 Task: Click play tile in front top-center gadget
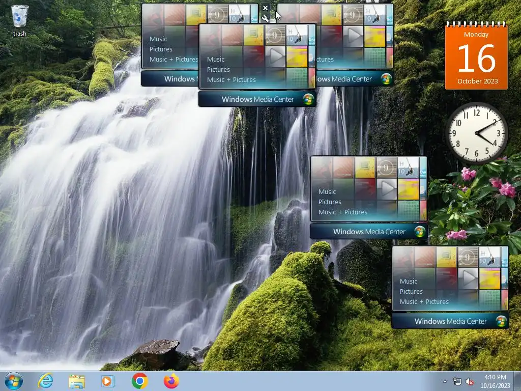pos(275,57)
